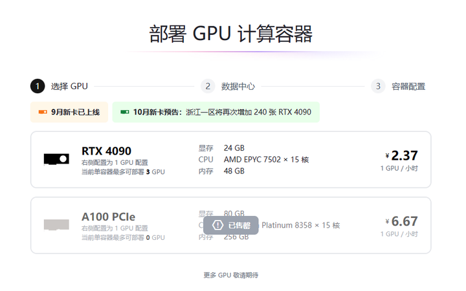Go to step 3 容器配置
Image resolution: width=466 pixels, height=291 pixels.
pos(398,86)
